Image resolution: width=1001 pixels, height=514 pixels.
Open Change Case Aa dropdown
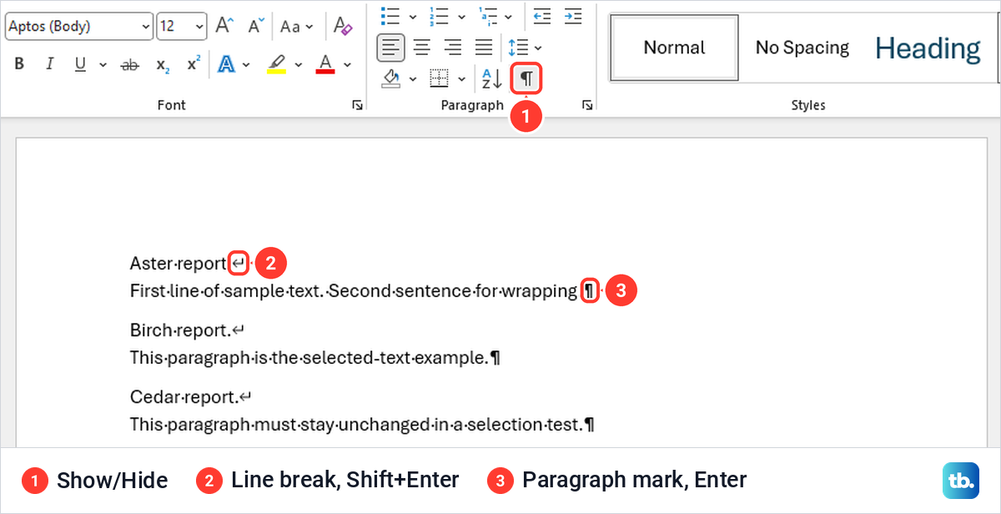coord(296,26)
